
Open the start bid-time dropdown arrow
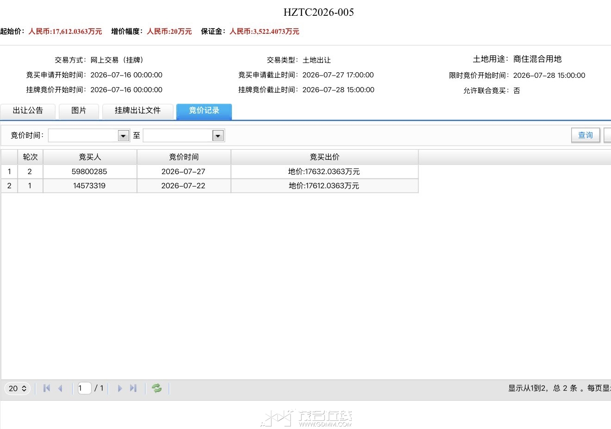click(123, 136)
